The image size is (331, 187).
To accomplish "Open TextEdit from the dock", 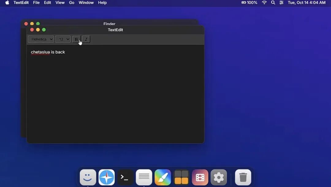I will pyautogui.click(x=144, y=177).
